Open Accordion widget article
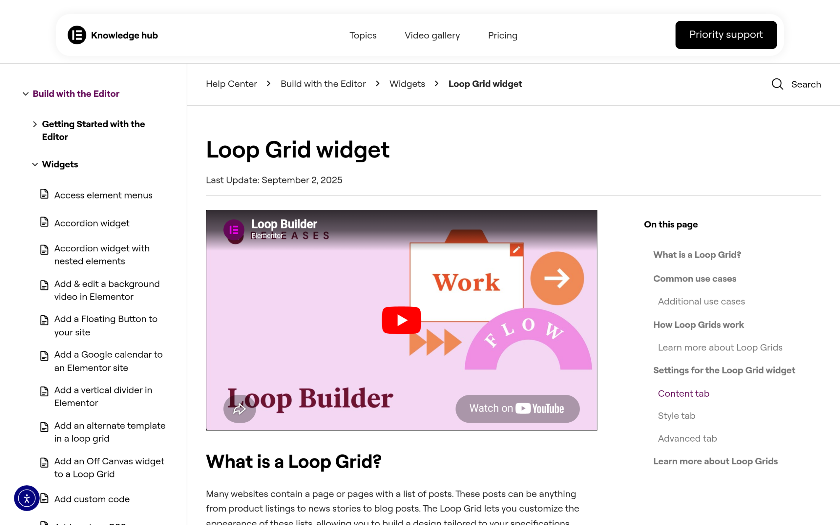This screenshot has width=840, height=525. pyautogui.click(x=92, y=223)
